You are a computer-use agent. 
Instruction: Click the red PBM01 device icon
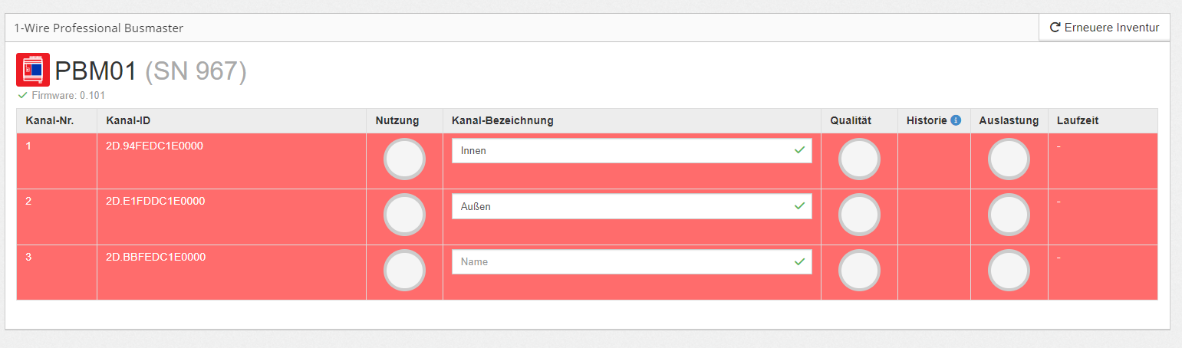[x=33, y=70]
